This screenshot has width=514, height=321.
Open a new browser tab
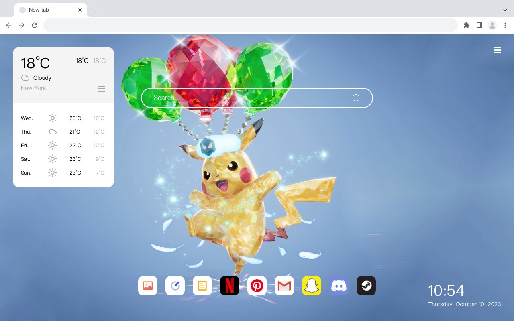point(96,10)
